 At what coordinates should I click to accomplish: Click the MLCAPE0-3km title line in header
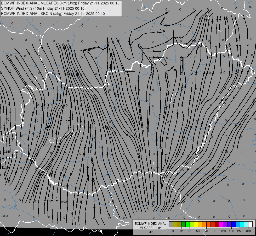point(60,3)
